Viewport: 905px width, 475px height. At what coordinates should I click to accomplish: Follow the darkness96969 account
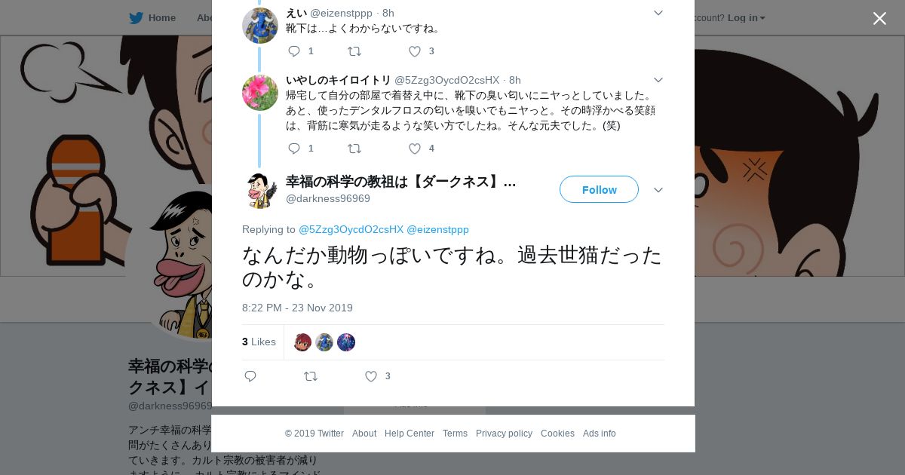tap(599, 189)
